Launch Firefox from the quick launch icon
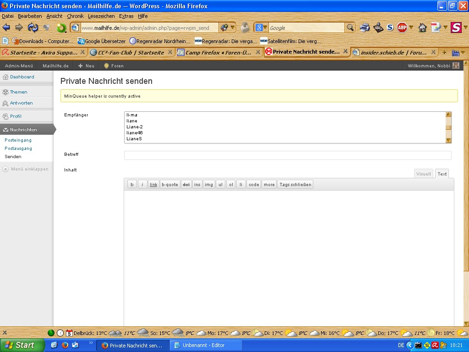This screenshot has height=352, width=469. click(x=65, y=345)
